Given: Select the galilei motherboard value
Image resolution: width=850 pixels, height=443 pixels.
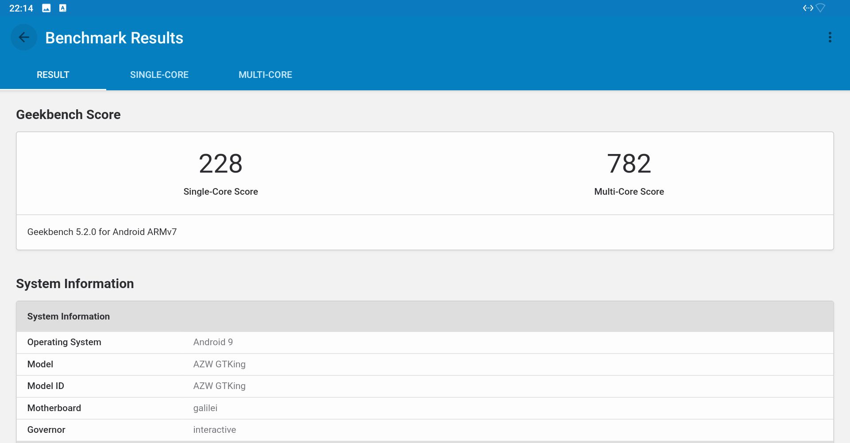Looking at the screenshot, I should (x=205, y=408).
